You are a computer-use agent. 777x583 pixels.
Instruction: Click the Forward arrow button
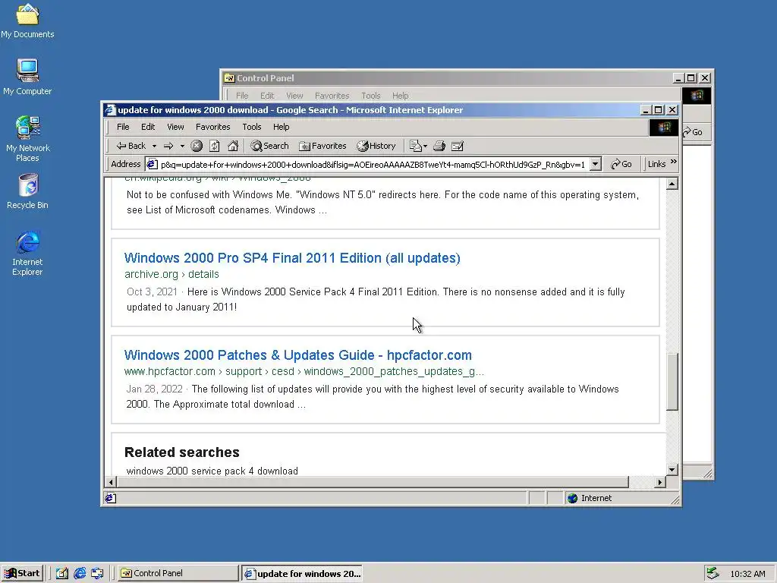[169, 146]
